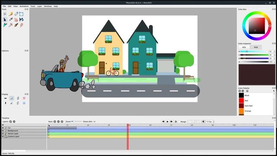Select the Camera Layer row
The width and height of the screenshot is (277, 156).
[24, 136]
